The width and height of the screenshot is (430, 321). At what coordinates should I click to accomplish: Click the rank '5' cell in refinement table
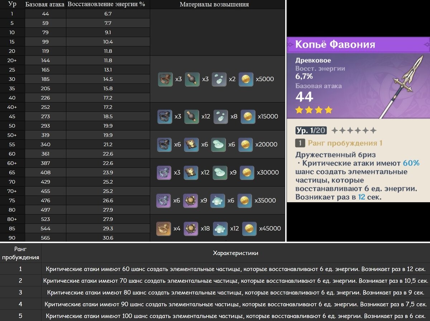coord(20,316)
